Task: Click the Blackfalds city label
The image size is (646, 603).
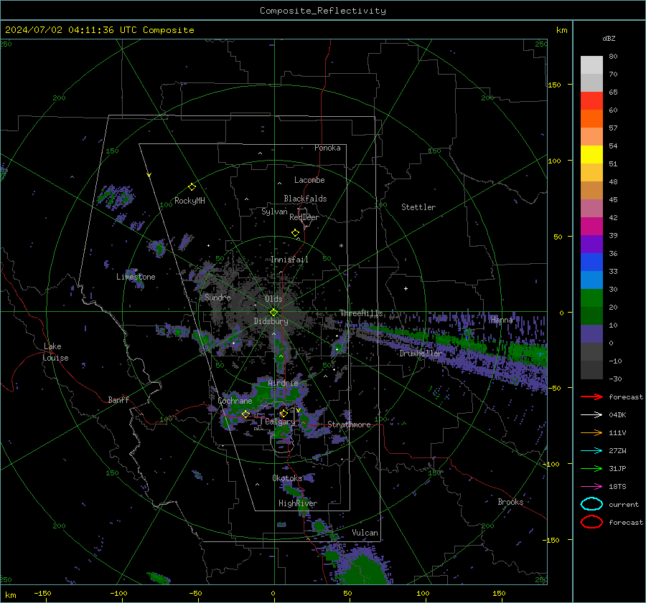Action: 305,199
